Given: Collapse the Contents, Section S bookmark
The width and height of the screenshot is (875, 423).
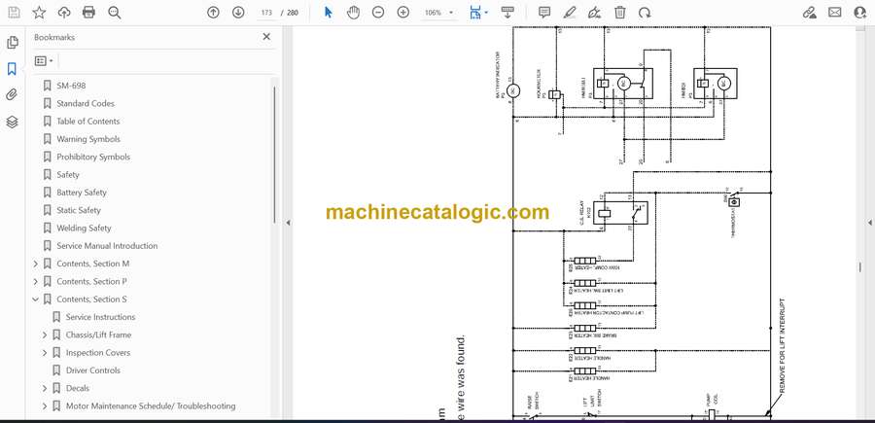Looking at the screenshot, I should (x=36, y=300).
